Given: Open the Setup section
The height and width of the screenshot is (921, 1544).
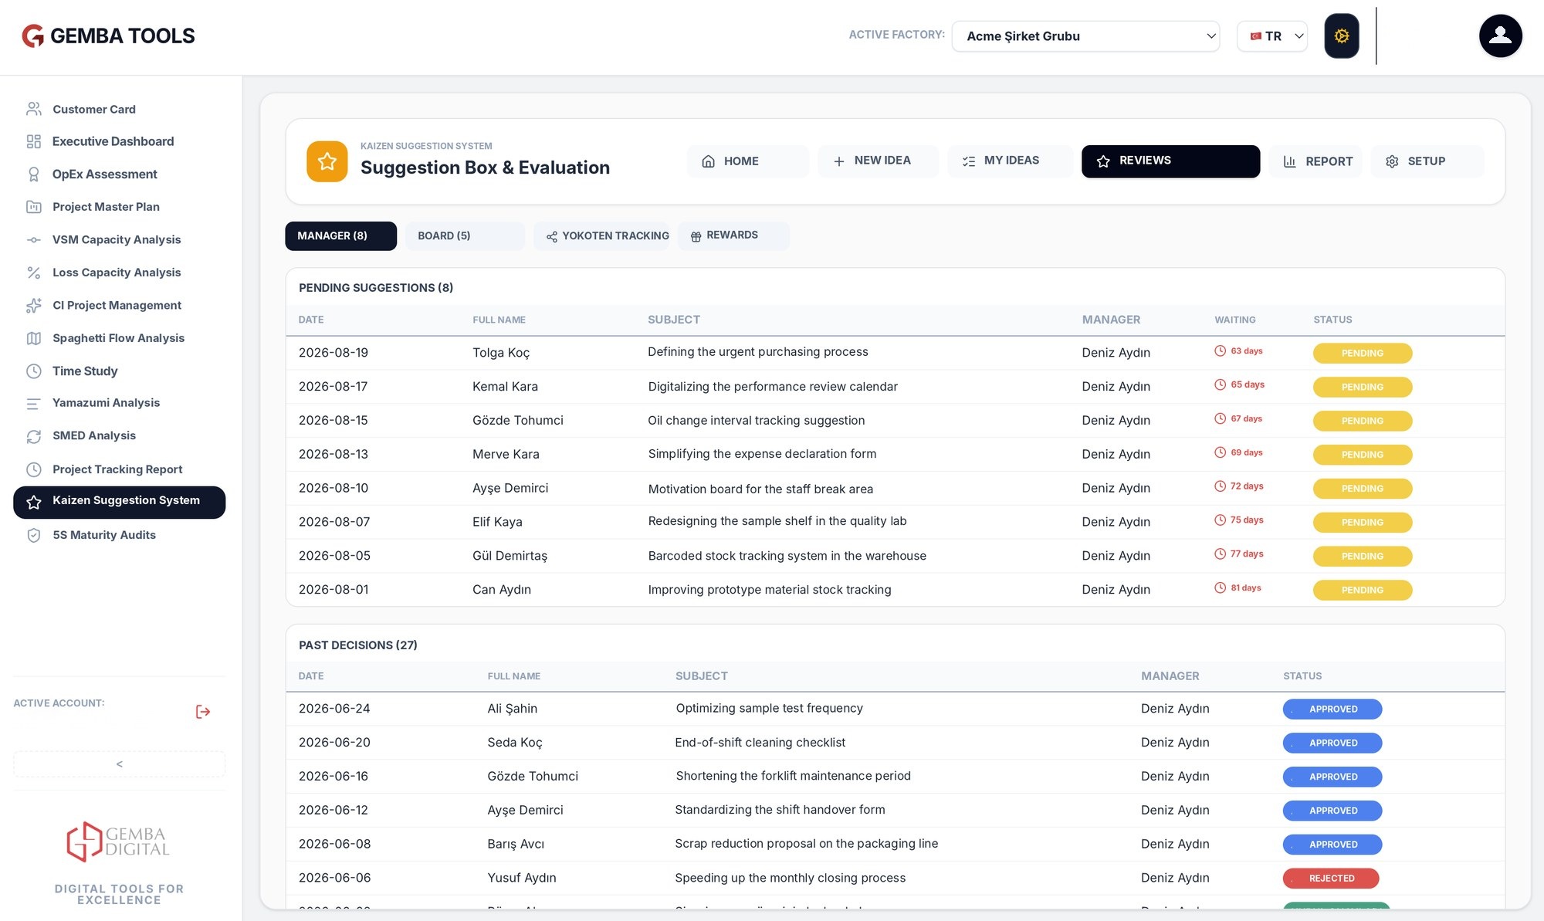Looking at the screenshot, I should (x=1427, y=161).
